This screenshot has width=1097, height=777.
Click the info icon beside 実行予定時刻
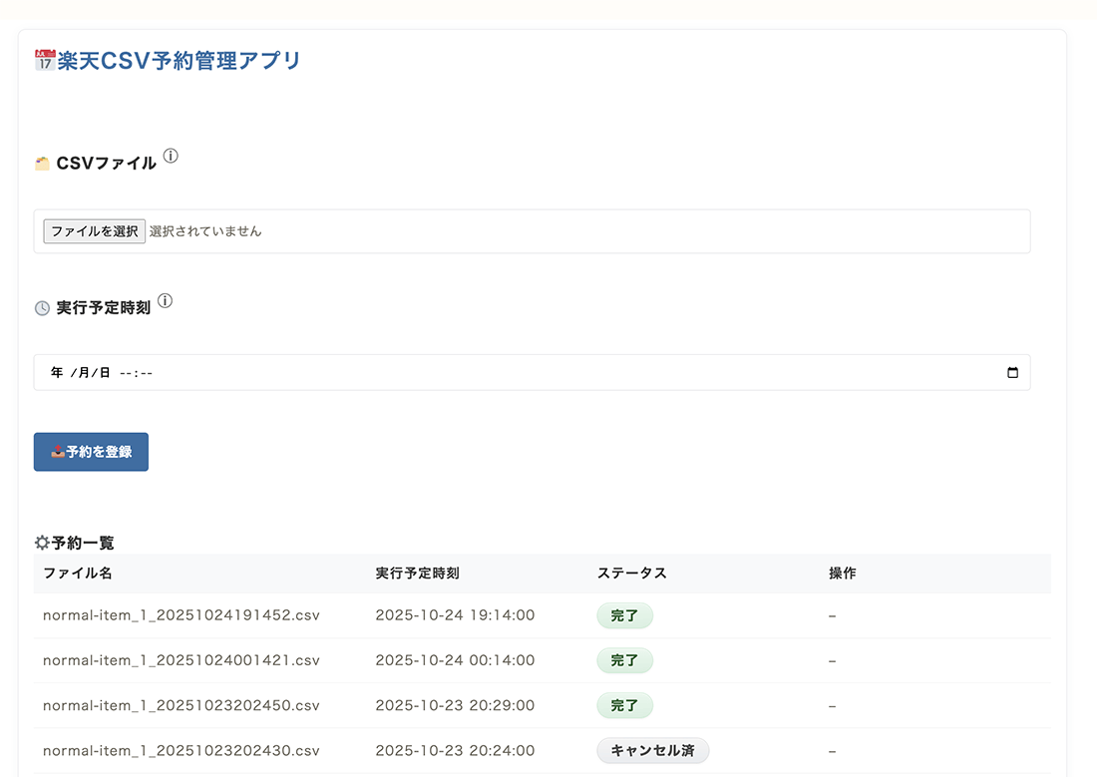tap(165, 300)
